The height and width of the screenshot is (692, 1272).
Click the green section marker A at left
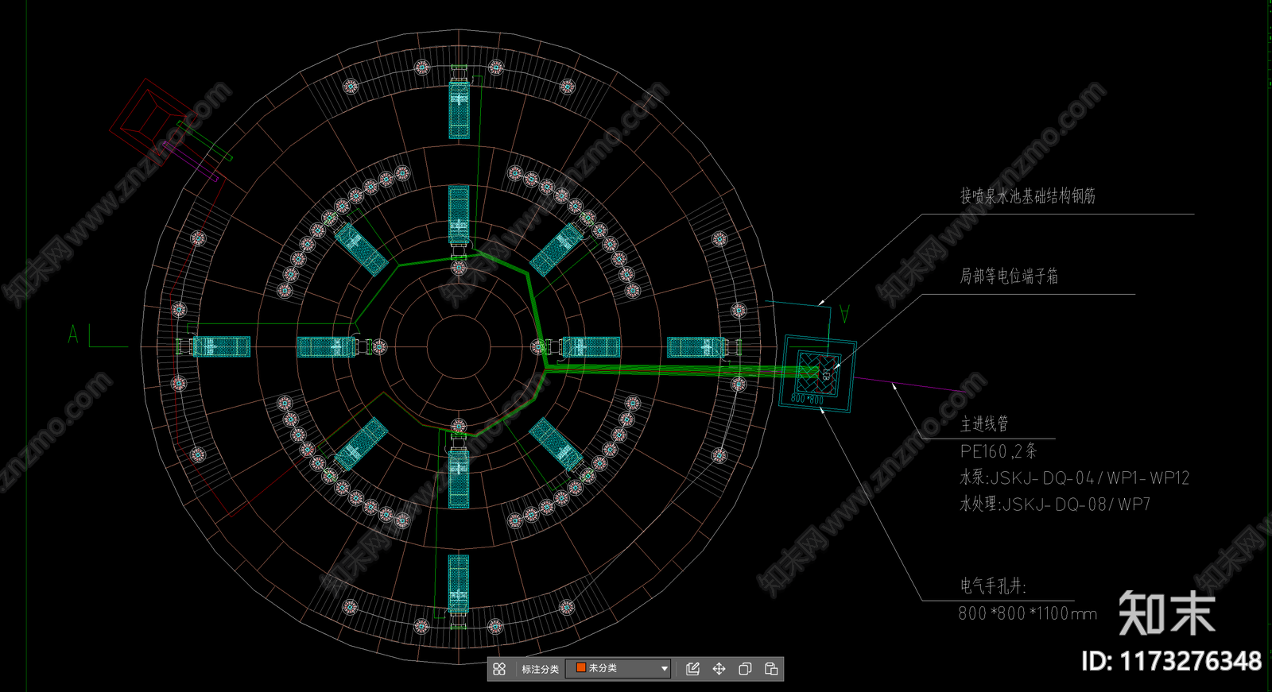74,334
